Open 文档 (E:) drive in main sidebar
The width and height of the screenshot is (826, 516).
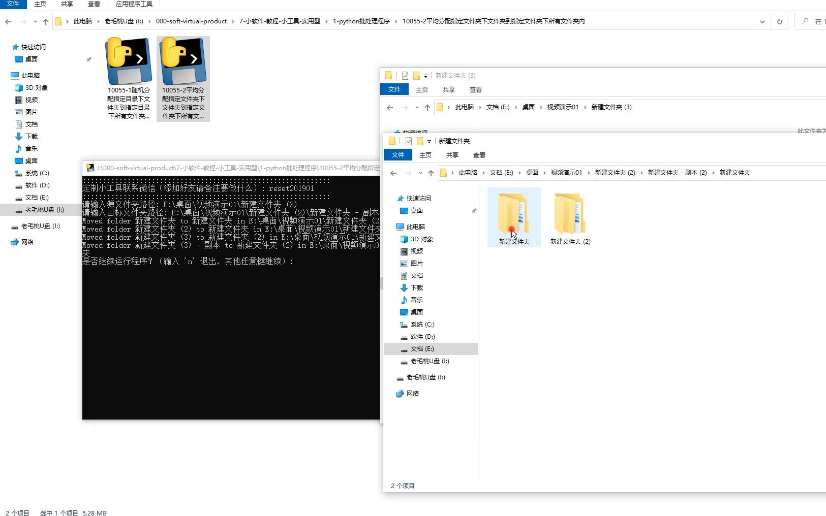coord(37,197)
